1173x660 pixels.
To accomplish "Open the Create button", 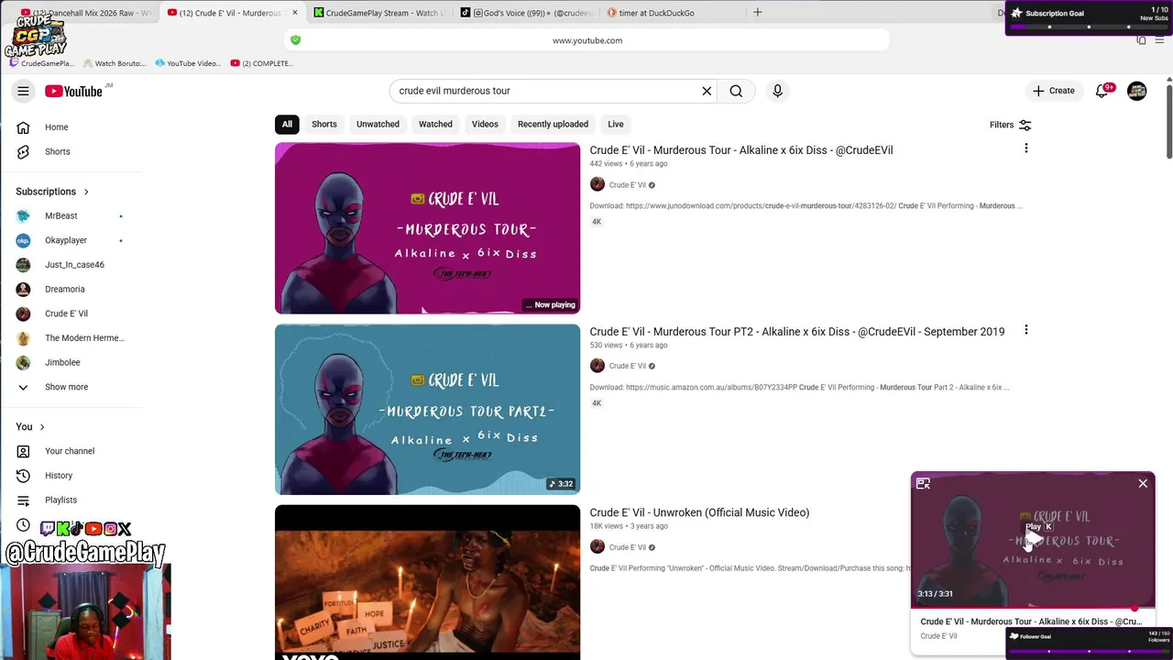I will click(1053, 91).
